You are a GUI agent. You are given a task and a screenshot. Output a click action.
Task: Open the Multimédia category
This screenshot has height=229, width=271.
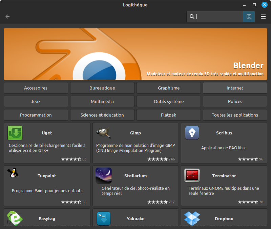click(x=102, y=101)
